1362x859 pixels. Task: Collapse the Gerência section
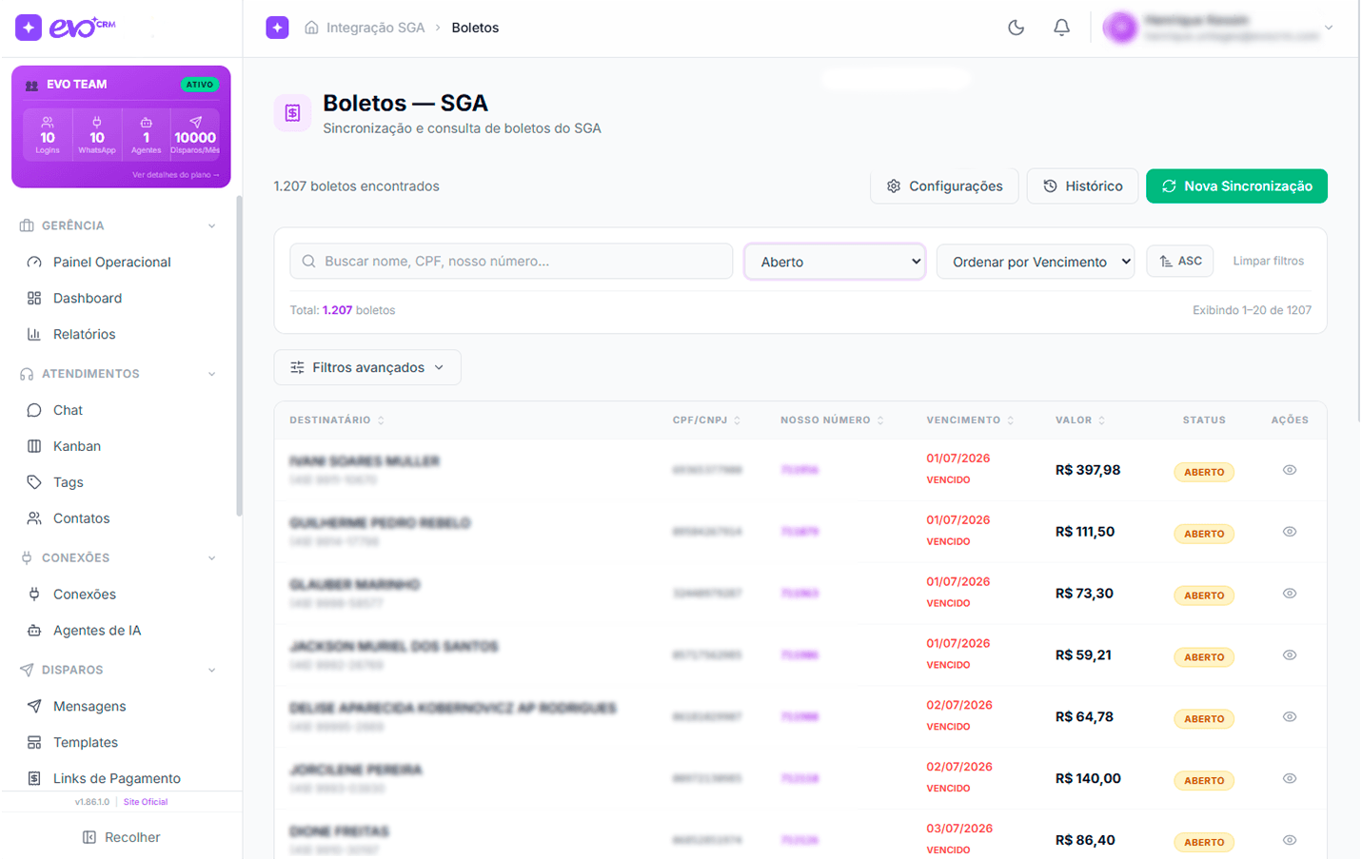211,226
